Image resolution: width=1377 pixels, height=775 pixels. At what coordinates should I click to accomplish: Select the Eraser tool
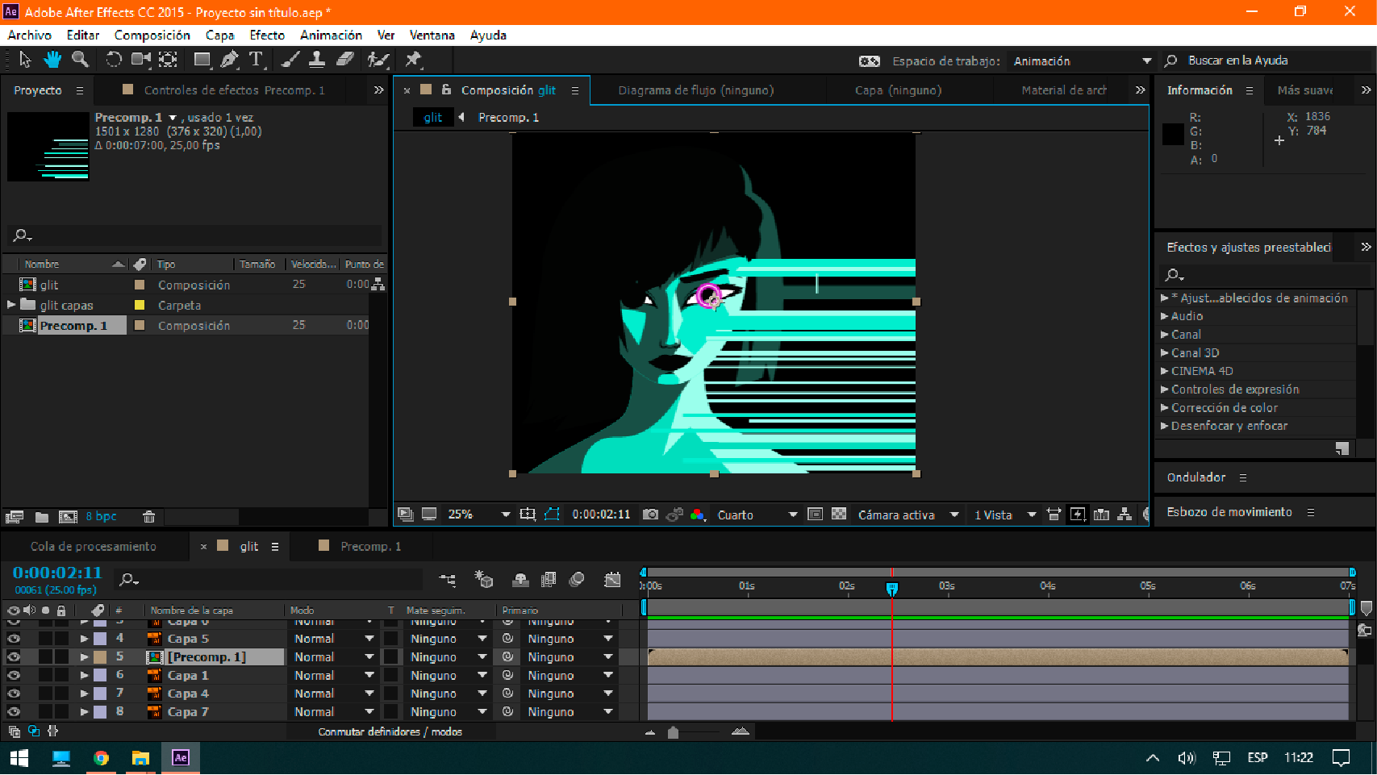coord(344,59)
